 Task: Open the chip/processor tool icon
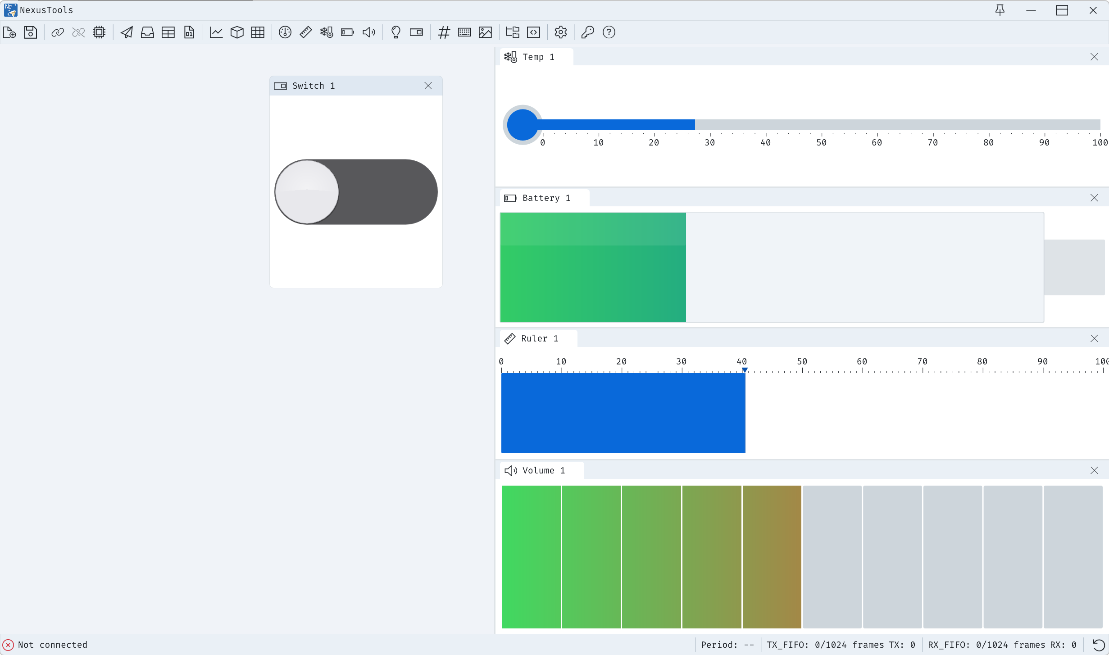99,32
